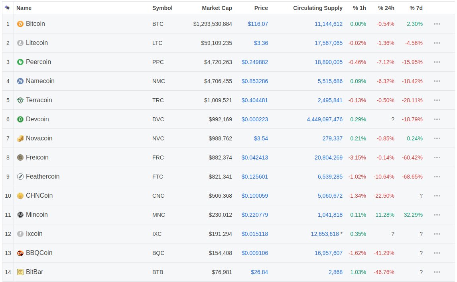Click Litecoin price $3.36
457x282 pixels.
(x=261, y=43)
